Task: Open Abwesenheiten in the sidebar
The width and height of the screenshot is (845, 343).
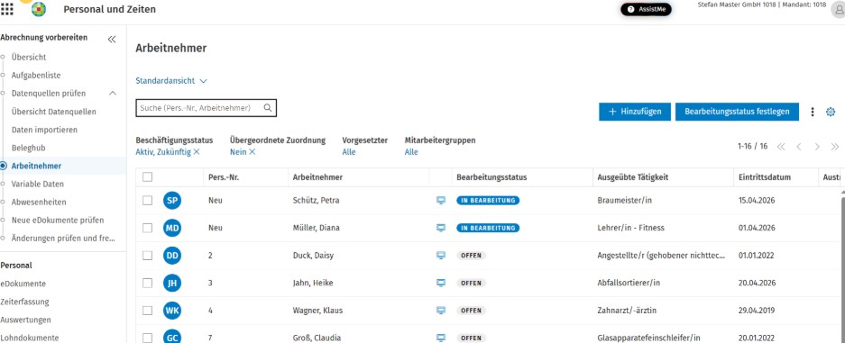Action: (39, 203)
